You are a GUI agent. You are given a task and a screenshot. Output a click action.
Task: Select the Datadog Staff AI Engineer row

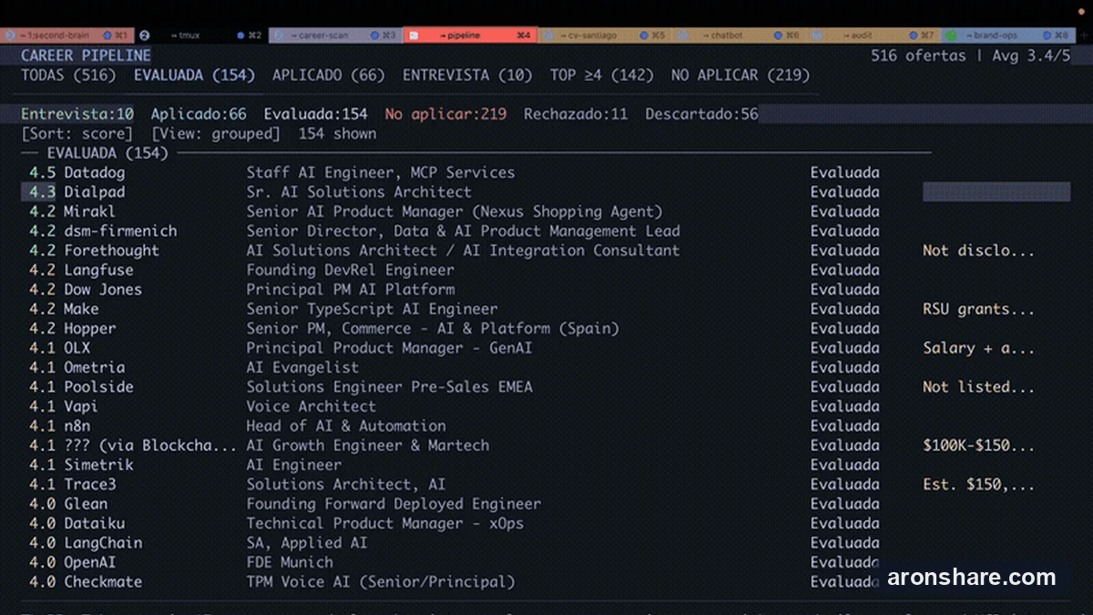[546, 172]
